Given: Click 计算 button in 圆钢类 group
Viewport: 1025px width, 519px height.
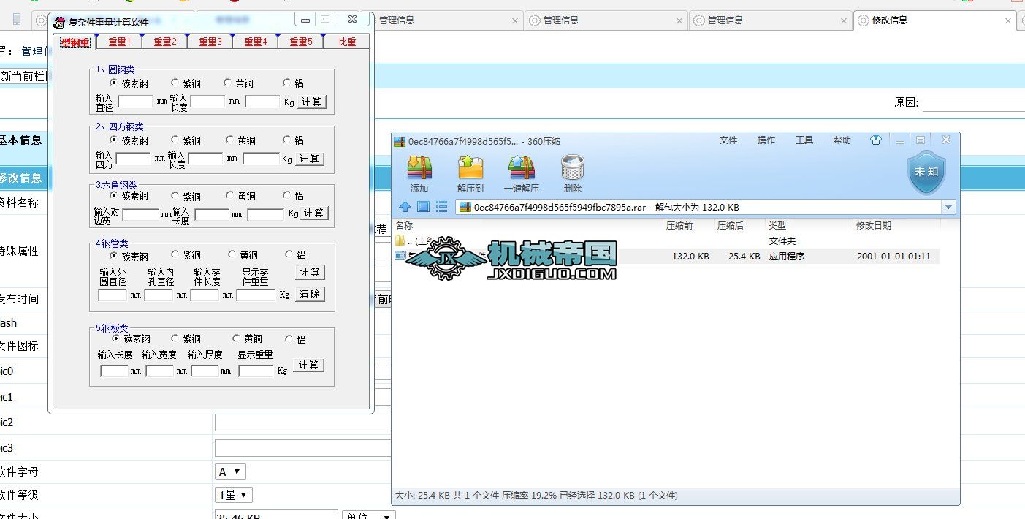Looking at the screenshot, I should (x=312, y=102).
